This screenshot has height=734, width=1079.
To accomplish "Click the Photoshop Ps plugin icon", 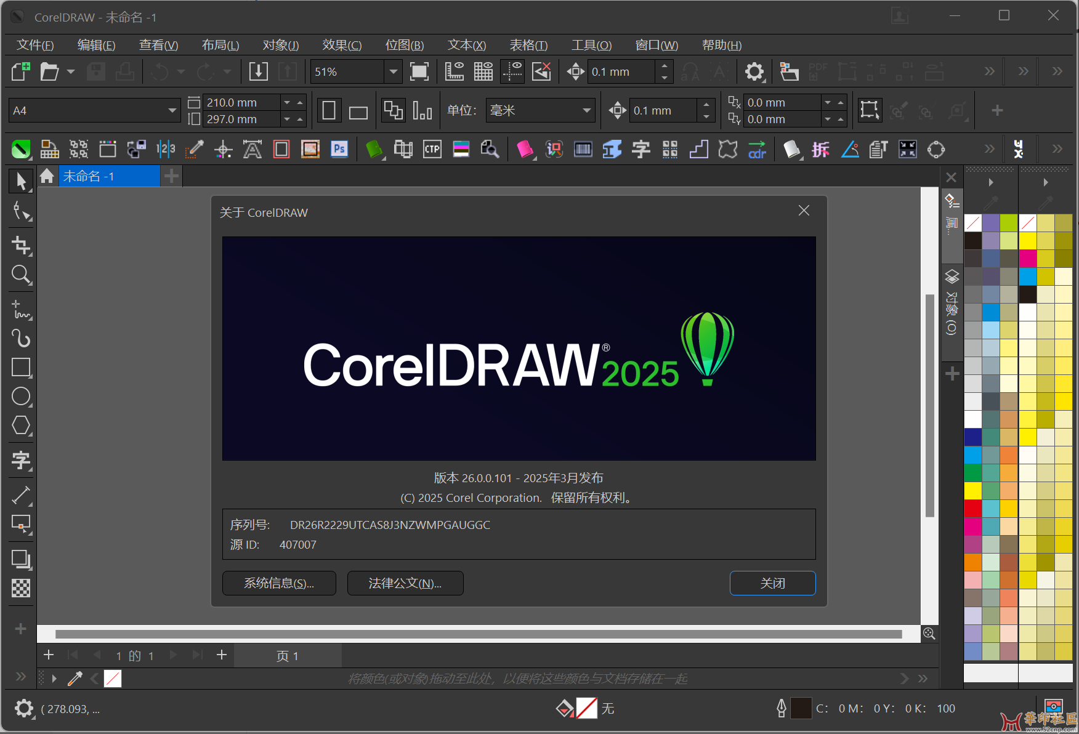I will tap(339, 149).
